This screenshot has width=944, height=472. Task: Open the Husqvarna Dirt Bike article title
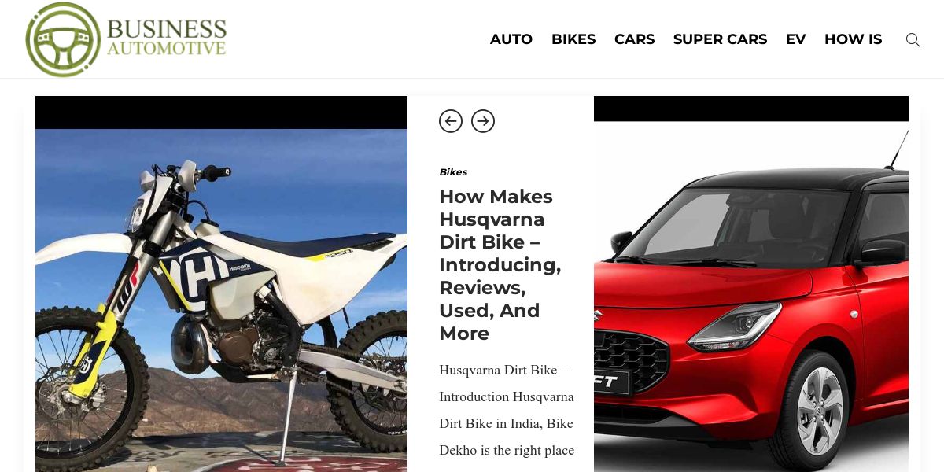click(x=500, y=265)
